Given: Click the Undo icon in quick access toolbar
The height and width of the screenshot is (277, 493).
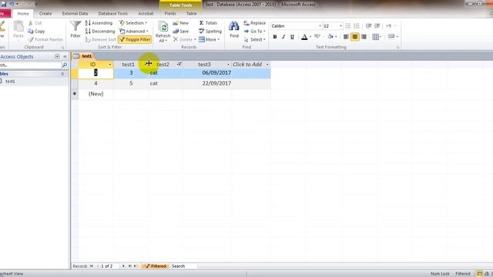Looking at the screenshot, I should coord(12,4).
